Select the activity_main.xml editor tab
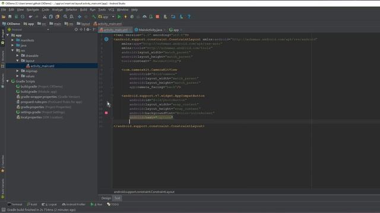 (x=115, y=30)
